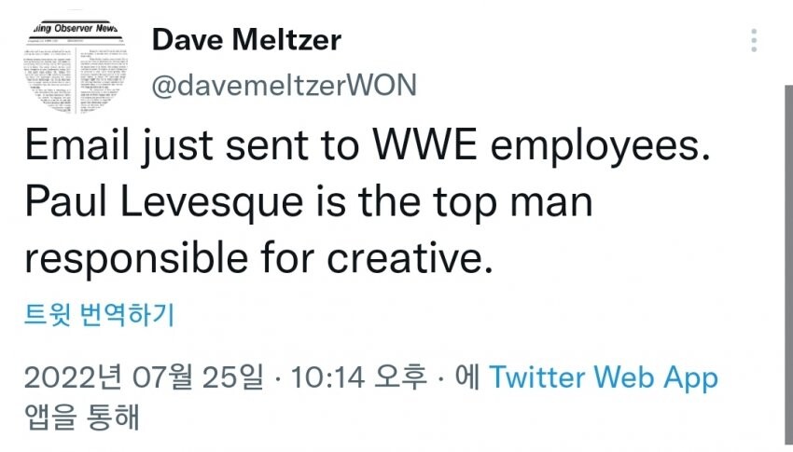
Task: Open the Dave Meltzer display name
Action: (x=246, y=40)
